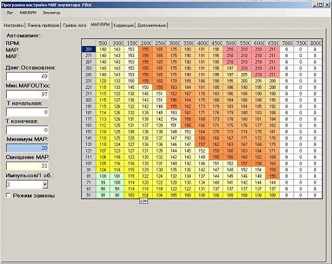
Task: Switch to the Настройки tab
Action: coord(13,25)
